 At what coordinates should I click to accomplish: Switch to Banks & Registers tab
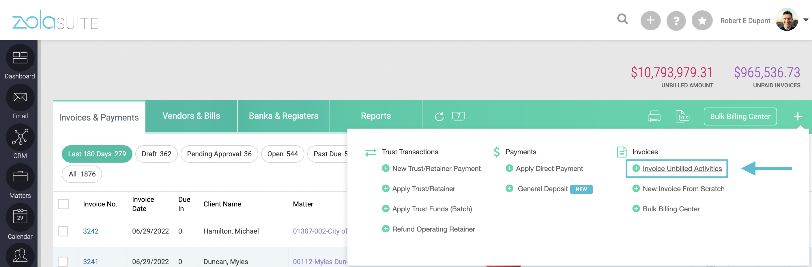pyautogui.click(x=283, y=116)
